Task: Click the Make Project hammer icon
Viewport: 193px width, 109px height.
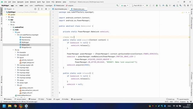Action: [x=117, y=5]
